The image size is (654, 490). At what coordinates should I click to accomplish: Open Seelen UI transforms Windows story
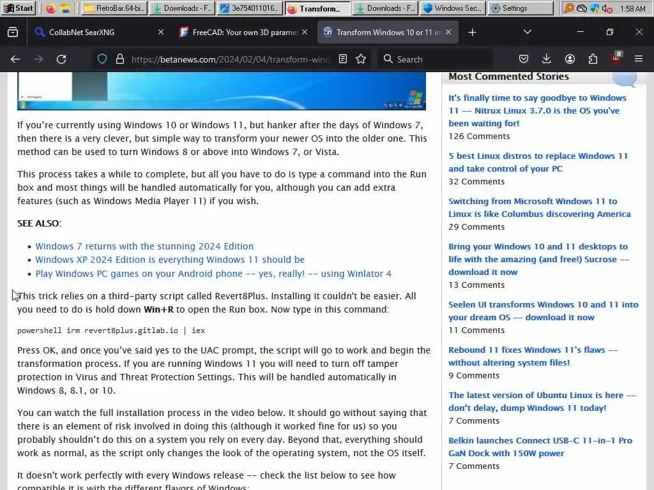tap(543, 311)
